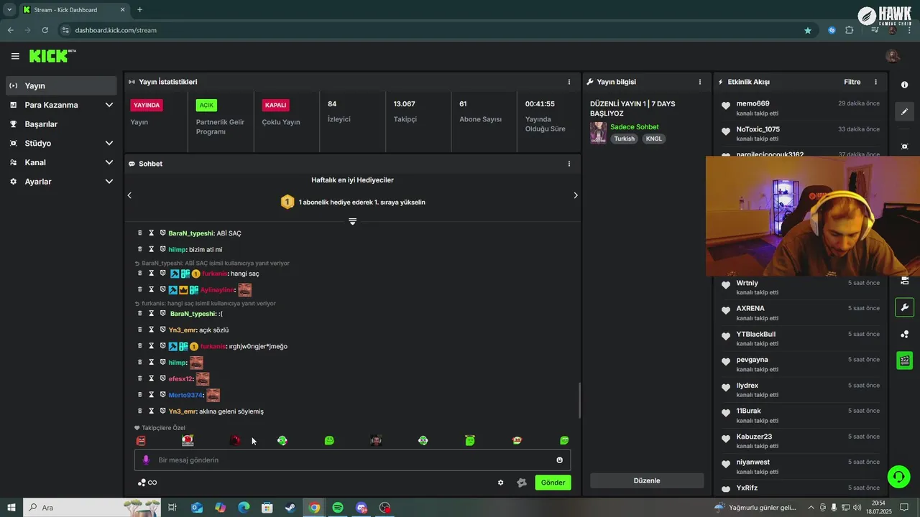The width and height of the screenshot is (920, 517).
Task: Open Yayın İstatistikleri three-dot menu
Action: pos(569,82)
